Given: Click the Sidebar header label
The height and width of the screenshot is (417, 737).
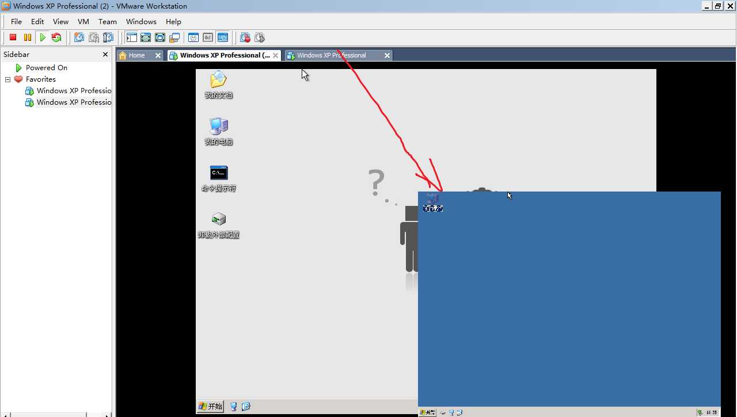Looking at the screenshot, I should tap(16, 54).
